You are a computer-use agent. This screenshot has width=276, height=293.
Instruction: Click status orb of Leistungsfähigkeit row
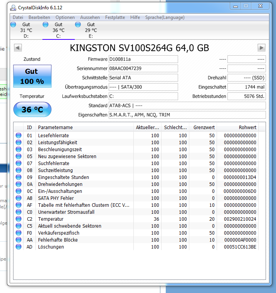click(x=19, y=142)
